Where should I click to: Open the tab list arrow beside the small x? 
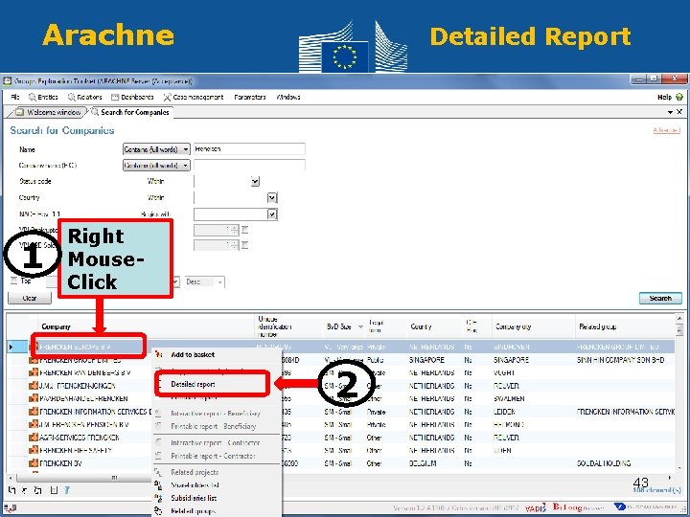(670, 113)
